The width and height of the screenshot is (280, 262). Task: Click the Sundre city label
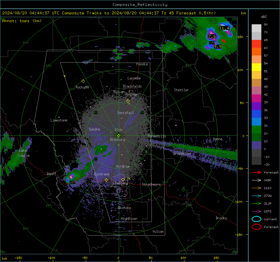coord(94,129)
